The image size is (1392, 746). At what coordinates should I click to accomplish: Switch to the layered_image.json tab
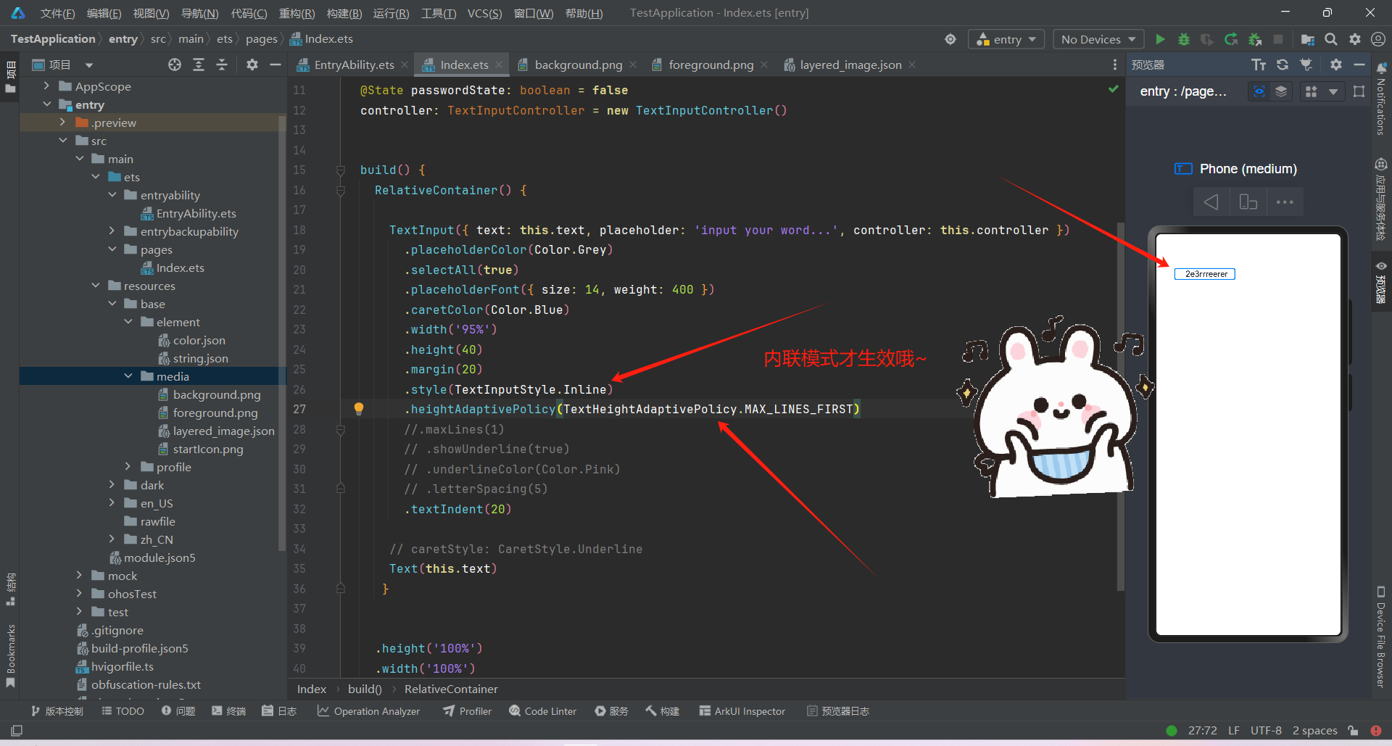tap(850, 65)
